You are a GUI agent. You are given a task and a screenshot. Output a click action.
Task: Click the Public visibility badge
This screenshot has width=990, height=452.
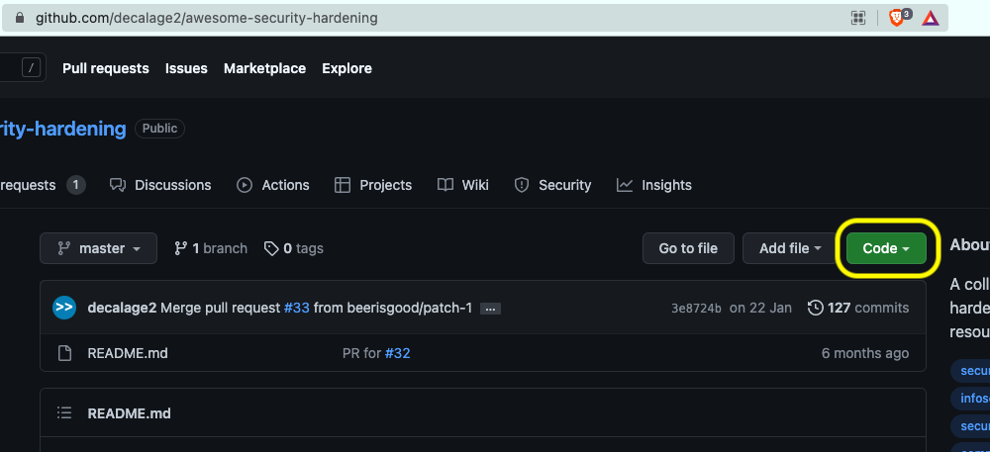pos(159,129)
